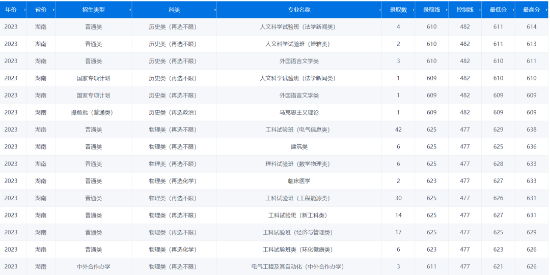The image size is (550, 275).
Task: Click the 最高分 column header label
Action: tap(531, 10)
